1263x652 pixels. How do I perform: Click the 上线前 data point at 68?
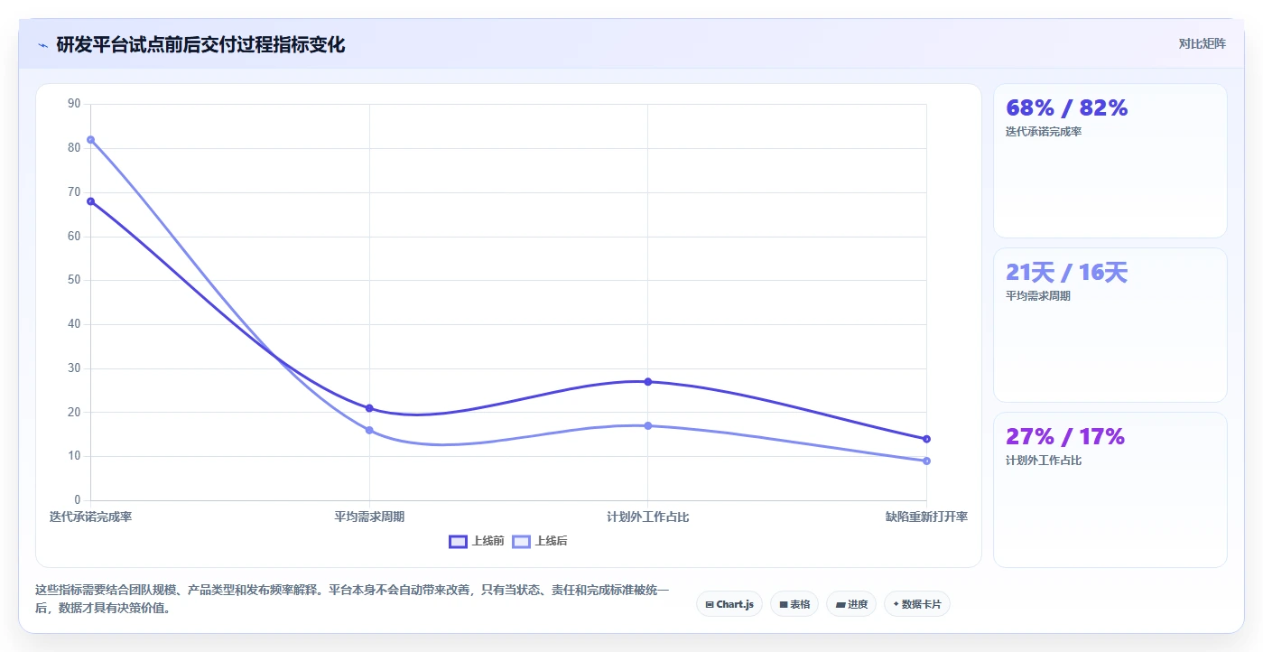pos(90,201)
